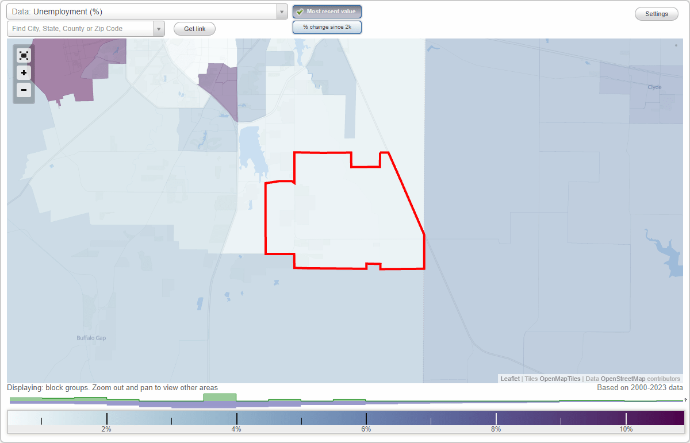Click the zoom out minus icon
This screenshot has height=443, width=690.
click(24, 90)
